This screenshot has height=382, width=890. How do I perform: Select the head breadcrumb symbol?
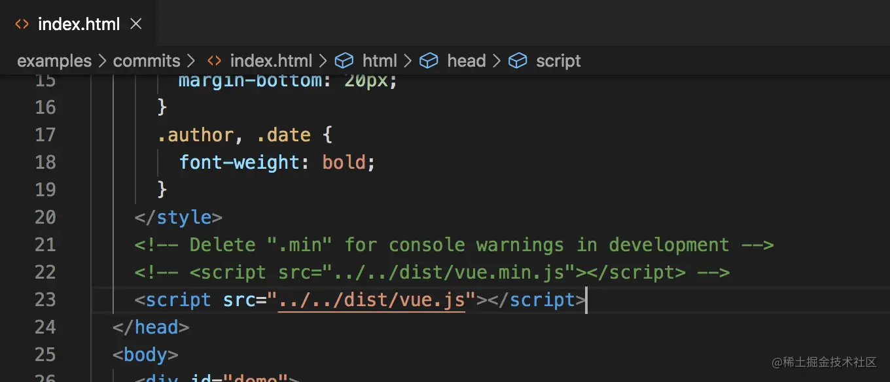point(467,61)
